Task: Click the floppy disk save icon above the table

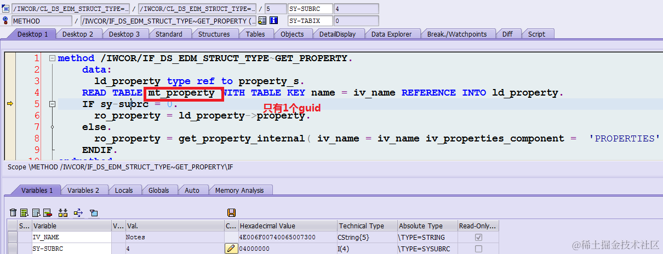Action: (231, 212)
